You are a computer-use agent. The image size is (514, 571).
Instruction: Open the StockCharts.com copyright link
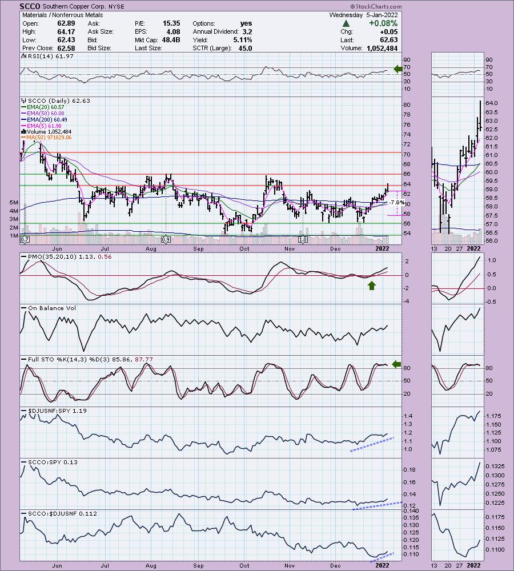[376, 6]
